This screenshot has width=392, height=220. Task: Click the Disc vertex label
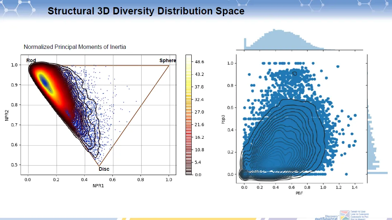click(x=104, y=169)
